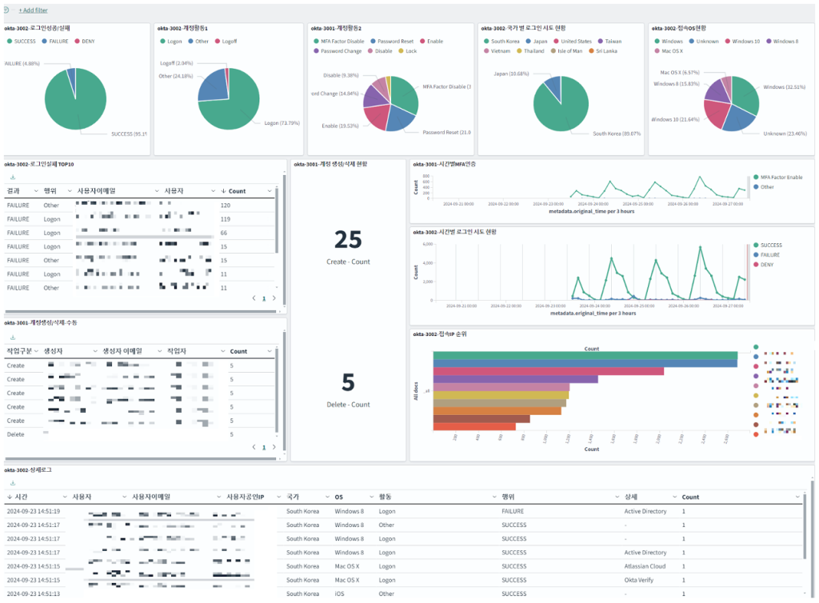This screenshot has height=603, width=819.
Task: Go to next page in 로그인실패 TOP10 table
Action: coord(274,298)
